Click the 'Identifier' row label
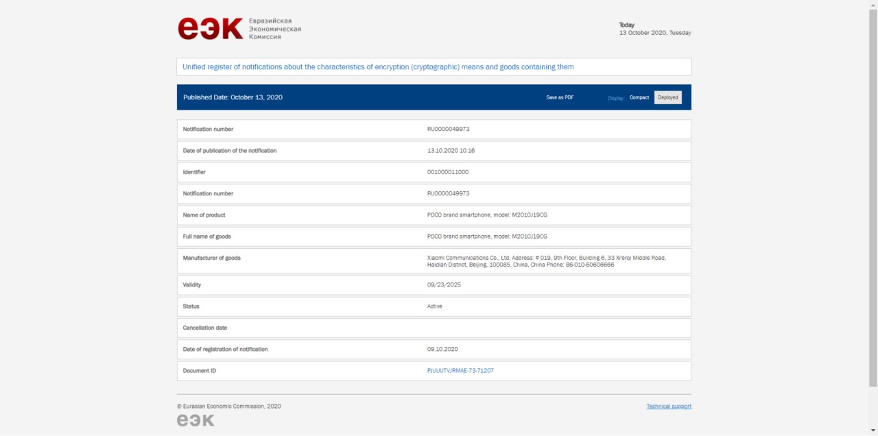878x436 pixels. pos(194,172)
